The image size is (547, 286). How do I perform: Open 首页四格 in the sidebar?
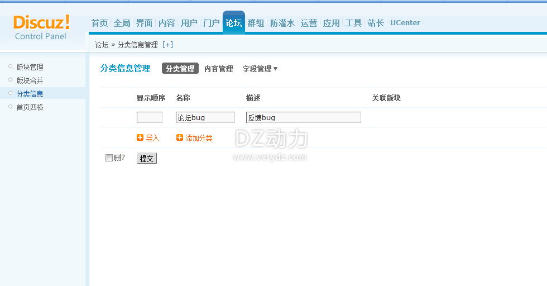coord(30,107)
